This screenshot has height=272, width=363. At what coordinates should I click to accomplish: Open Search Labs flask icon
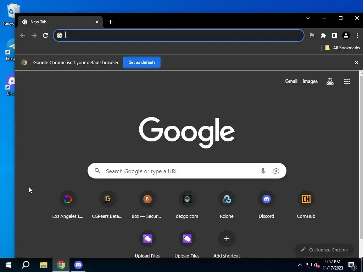pyautogui.click(x=330, y=81)
